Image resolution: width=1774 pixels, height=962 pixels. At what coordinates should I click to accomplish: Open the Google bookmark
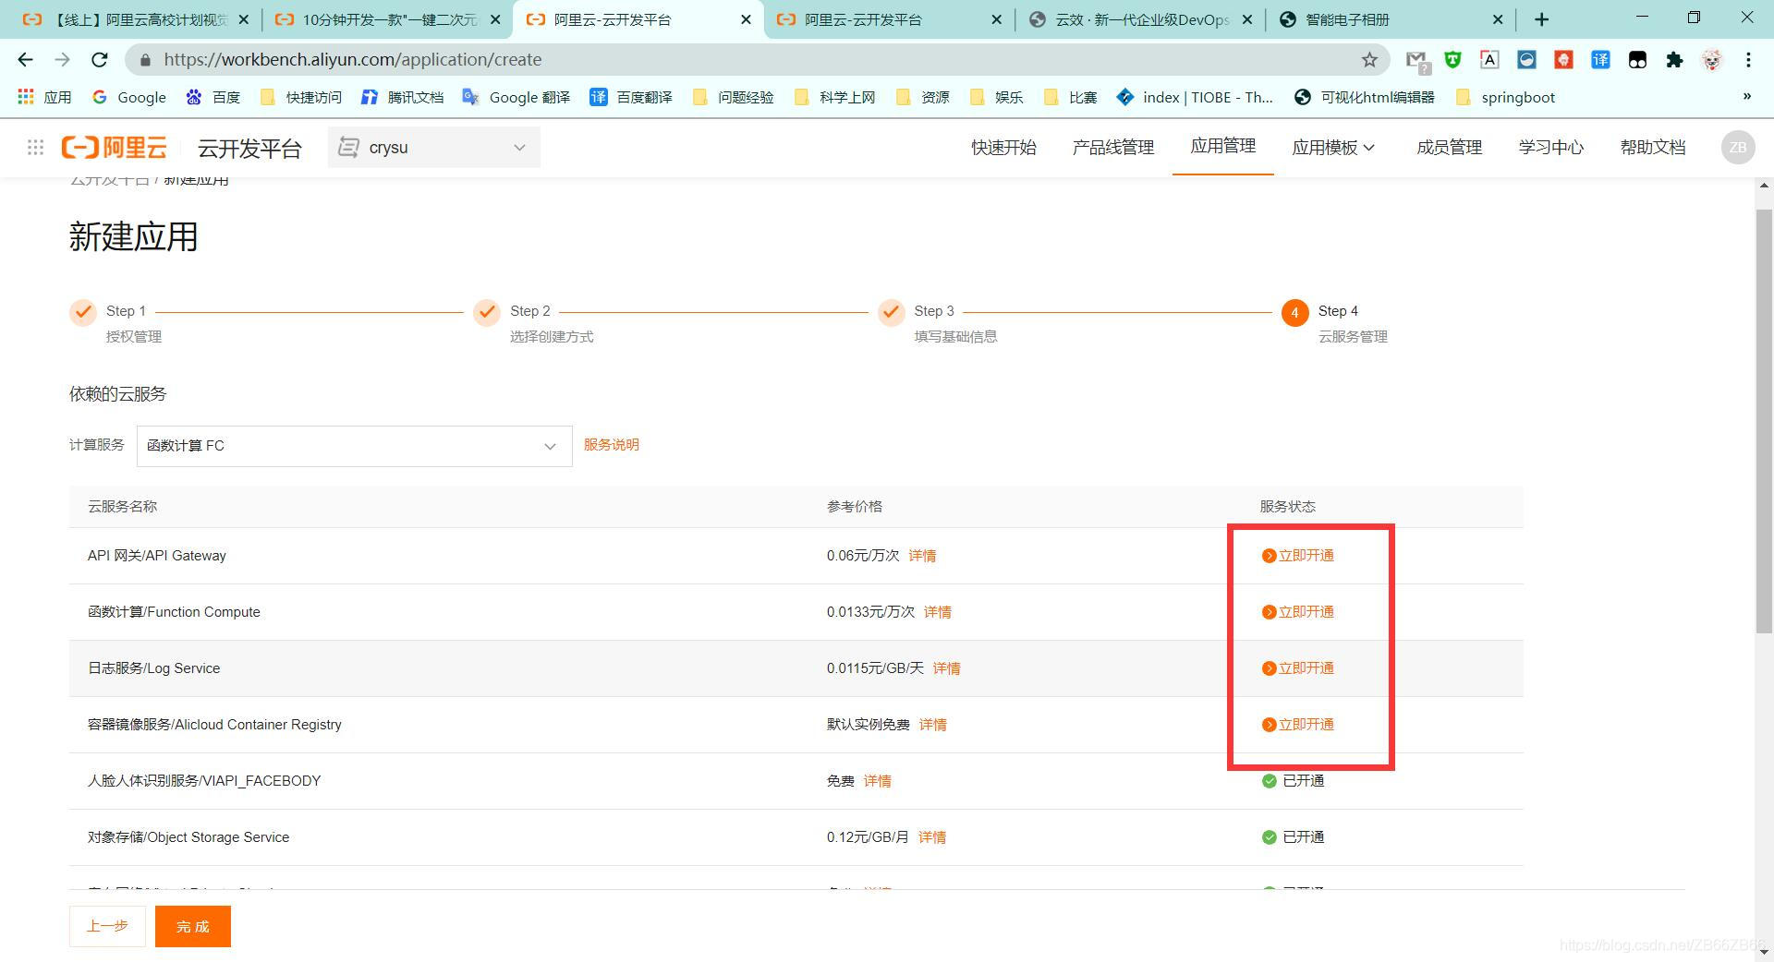129,97
